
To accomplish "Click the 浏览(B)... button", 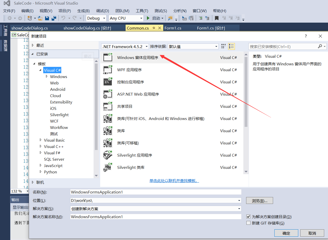I will (260, 201).
